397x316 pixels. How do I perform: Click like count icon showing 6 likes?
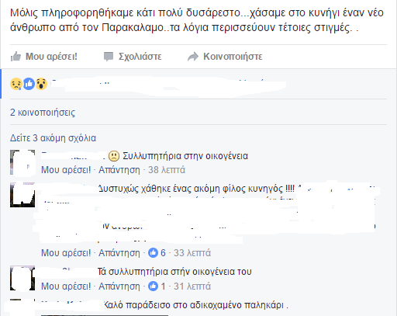click(x=153, y=253)
